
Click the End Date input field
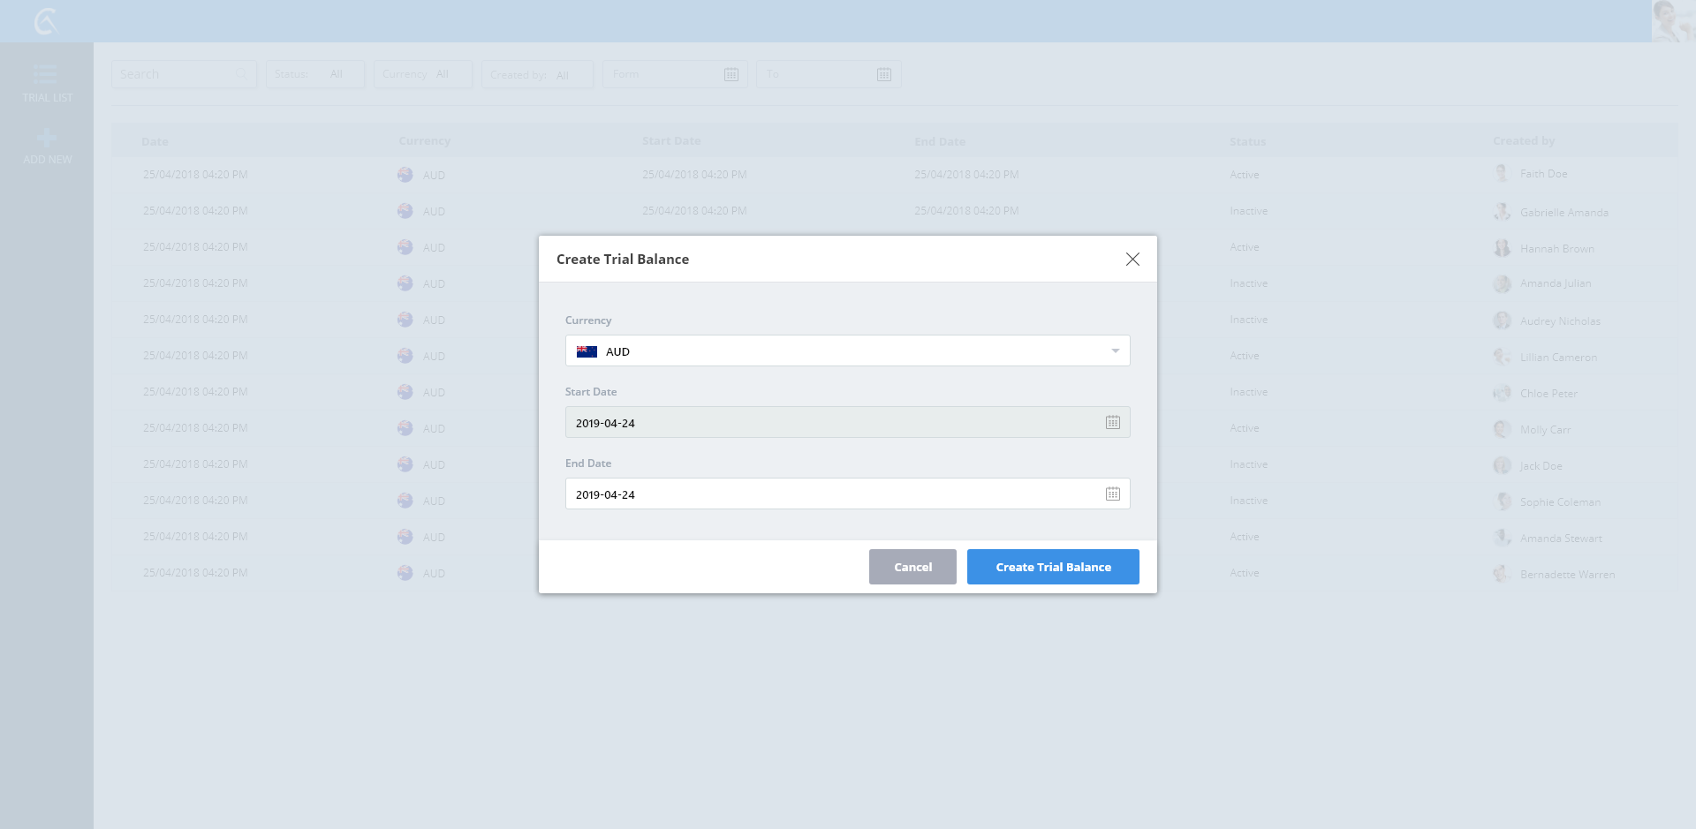tap(830, 494)
